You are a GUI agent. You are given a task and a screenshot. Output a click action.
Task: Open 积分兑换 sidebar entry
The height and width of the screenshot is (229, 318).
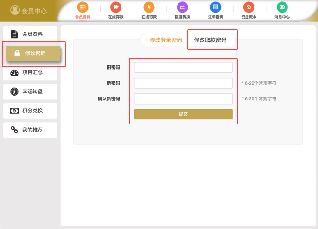[30, 111]
